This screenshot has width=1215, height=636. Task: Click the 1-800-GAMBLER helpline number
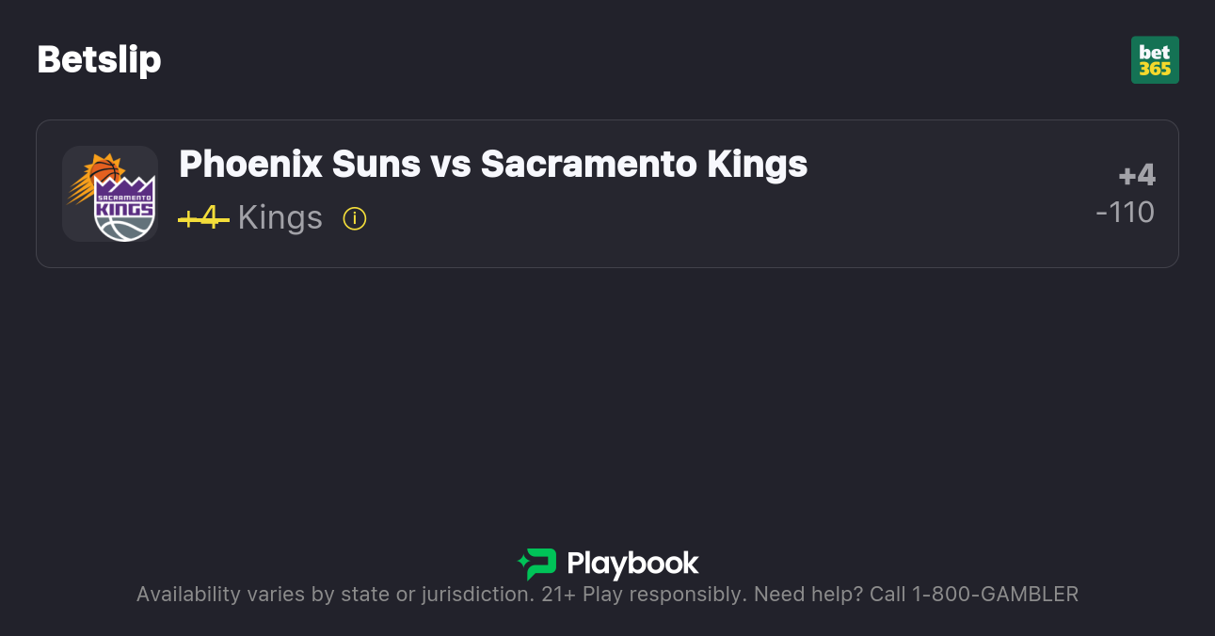(x=995, y=595)
